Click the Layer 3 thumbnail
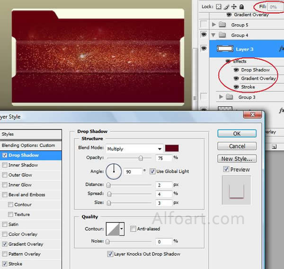The width and height of the screenshot is (284, 269). [x=225, y=49]
